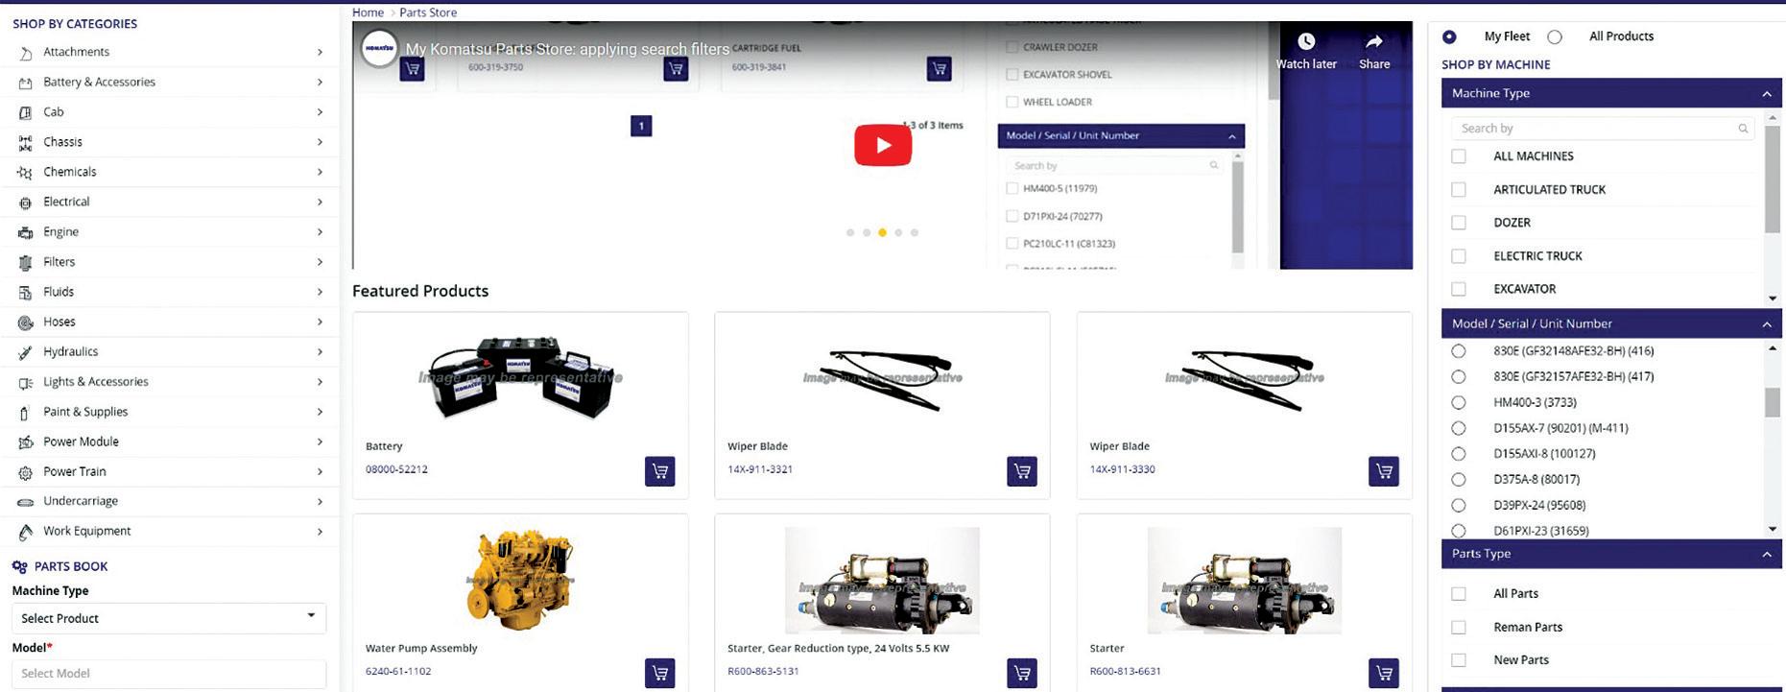Add Wiper Blade 14X-911-3330 to cart
Screen dimensions: 1786x692
(1384, 471)
